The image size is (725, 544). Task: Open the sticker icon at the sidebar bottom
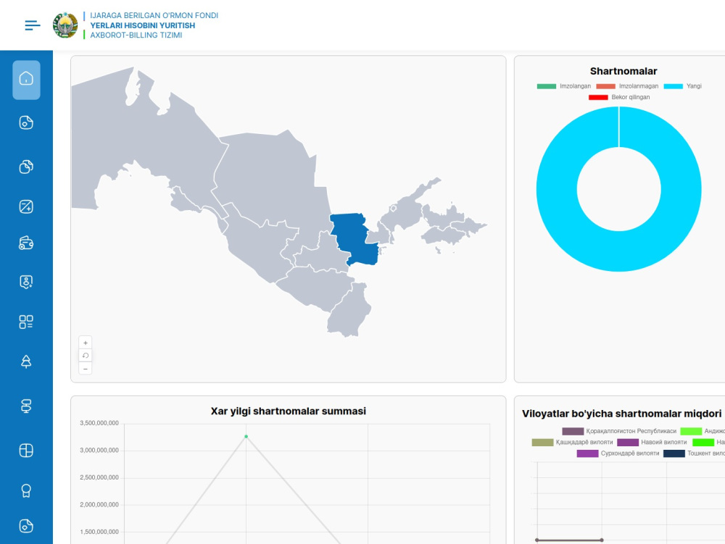tap(26, 526)
